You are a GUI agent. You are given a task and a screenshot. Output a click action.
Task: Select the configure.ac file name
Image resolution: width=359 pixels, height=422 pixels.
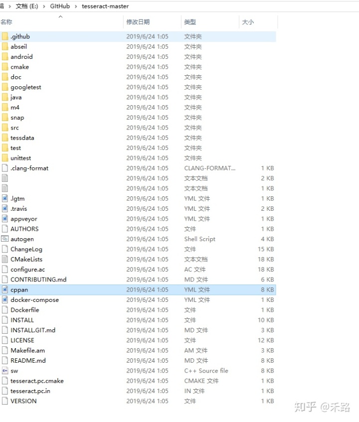pos(28,270)
